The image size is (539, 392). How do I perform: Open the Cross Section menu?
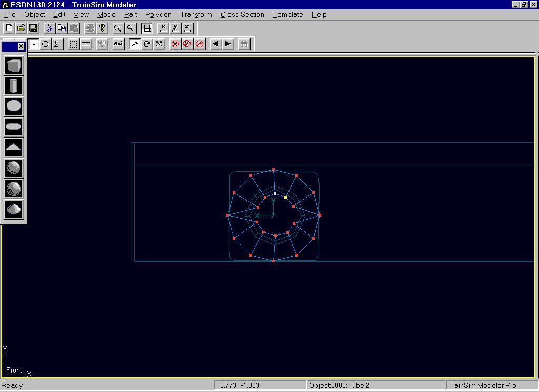click(x=242, y=14)
